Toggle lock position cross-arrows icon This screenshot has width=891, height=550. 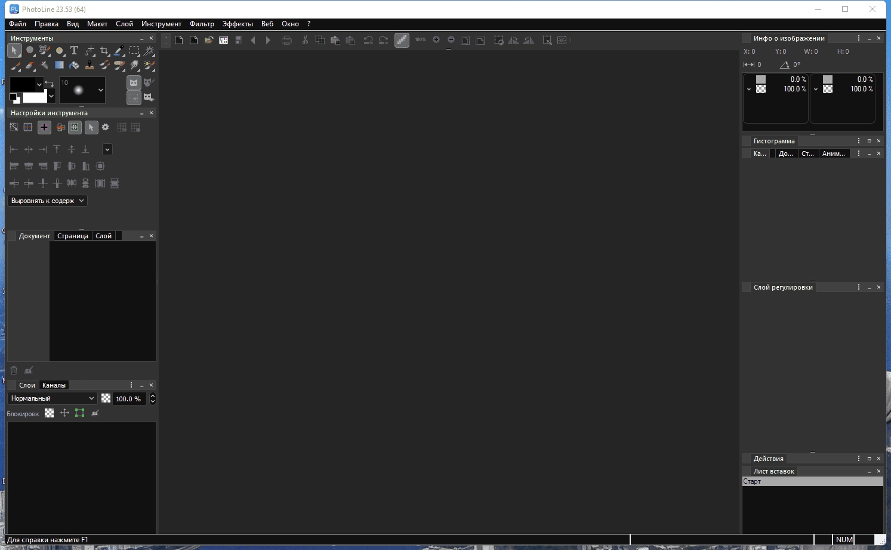[64, 413]
